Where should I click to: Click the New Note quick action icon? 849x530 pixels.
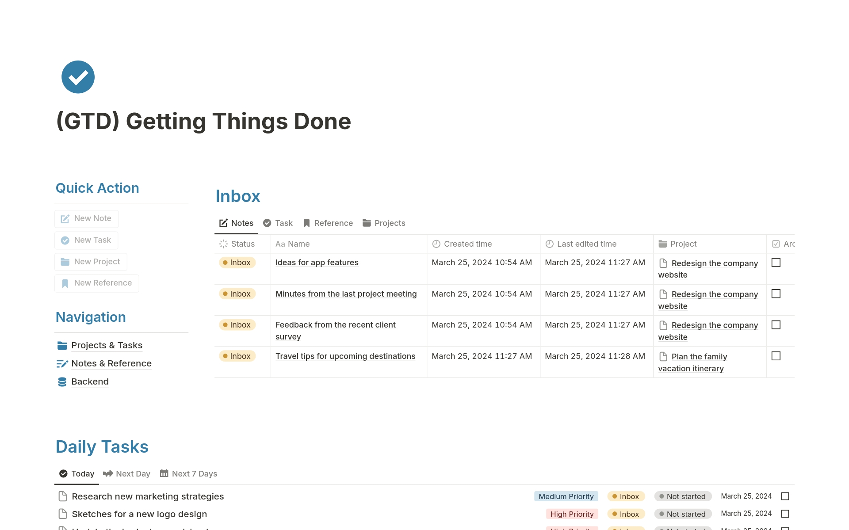tap(65, 217)
